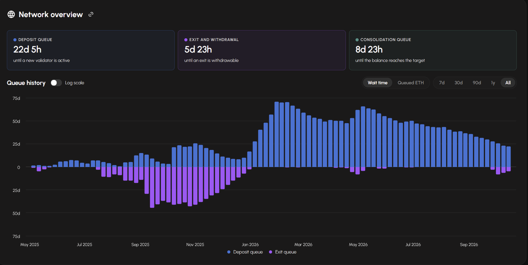Screen dimensions: 528x265
Task: Click the May 2026 axis label
Action: point(359,244)
